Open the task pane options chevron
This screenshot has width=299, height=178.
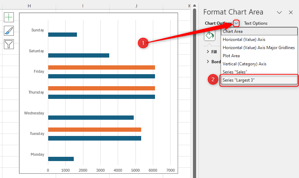pos(279,13)
